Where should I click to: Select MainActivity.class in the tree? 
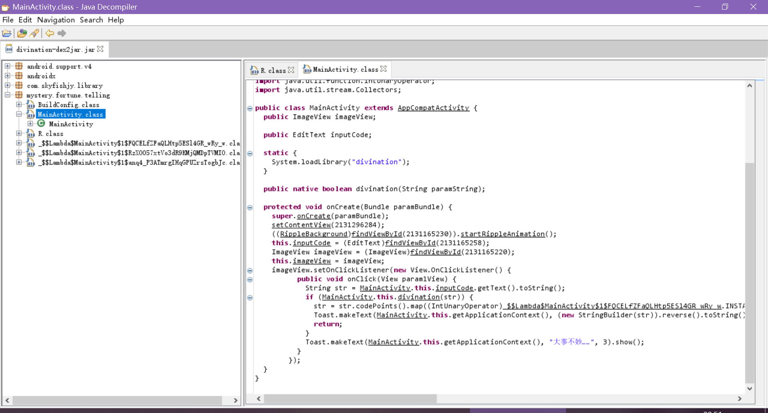(x=70, y=114)
